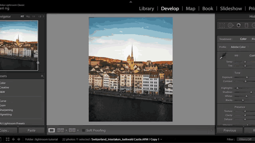The height and width of the screenshot is (143, 255).
Task: Go forward using filmstrip right arrow
Action: click(x=19, y=139)
